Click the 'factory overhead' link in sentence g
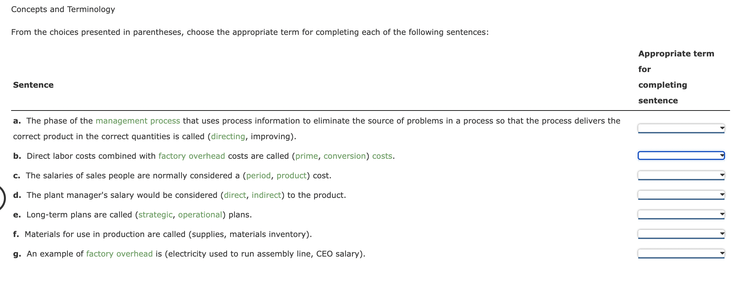749x281 pixels. click(x=119, y=254)
